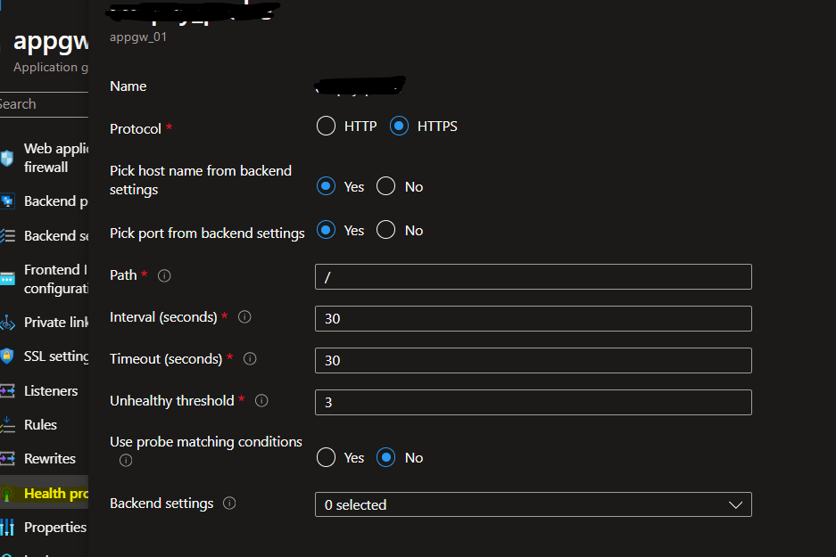Screen dimensions: 836x557
Task: Select No for pick host name setting
Action: pyautogui.click(x=385, y=186)
